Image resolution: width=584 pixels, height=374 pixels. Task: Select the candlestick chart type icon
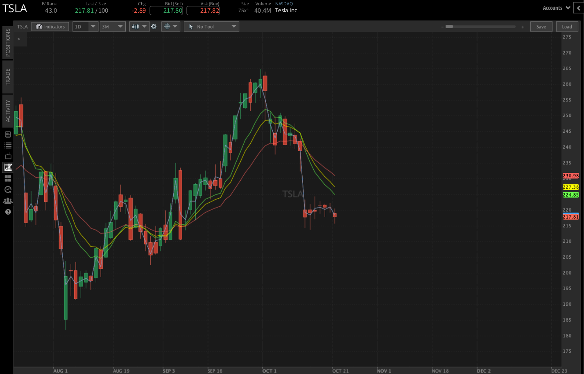136,26
